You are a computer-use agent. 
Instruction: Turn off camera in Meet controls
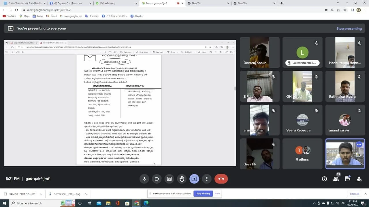point(157,179)
